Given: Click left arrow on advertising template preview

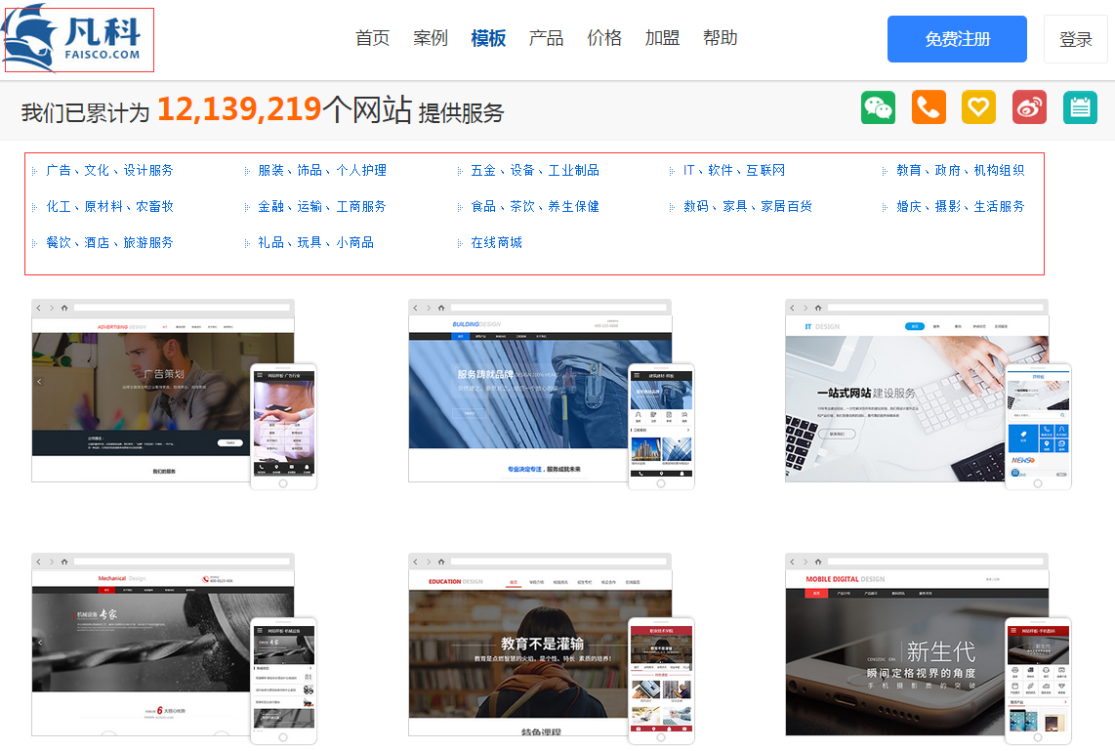Looking at the screenshot, I should click(x=40, y=382).
